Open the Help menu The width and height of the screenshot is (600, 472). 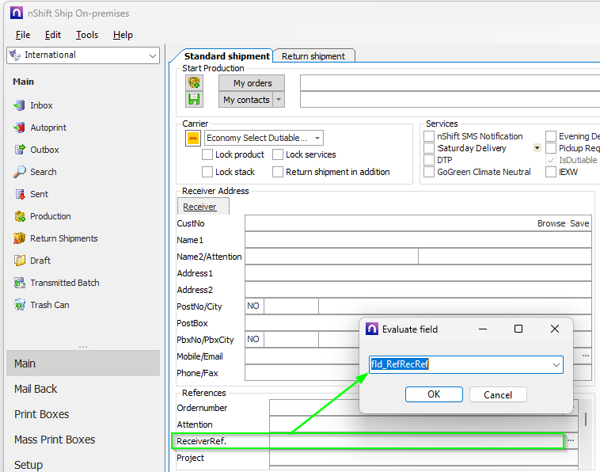tap(123, 35)
